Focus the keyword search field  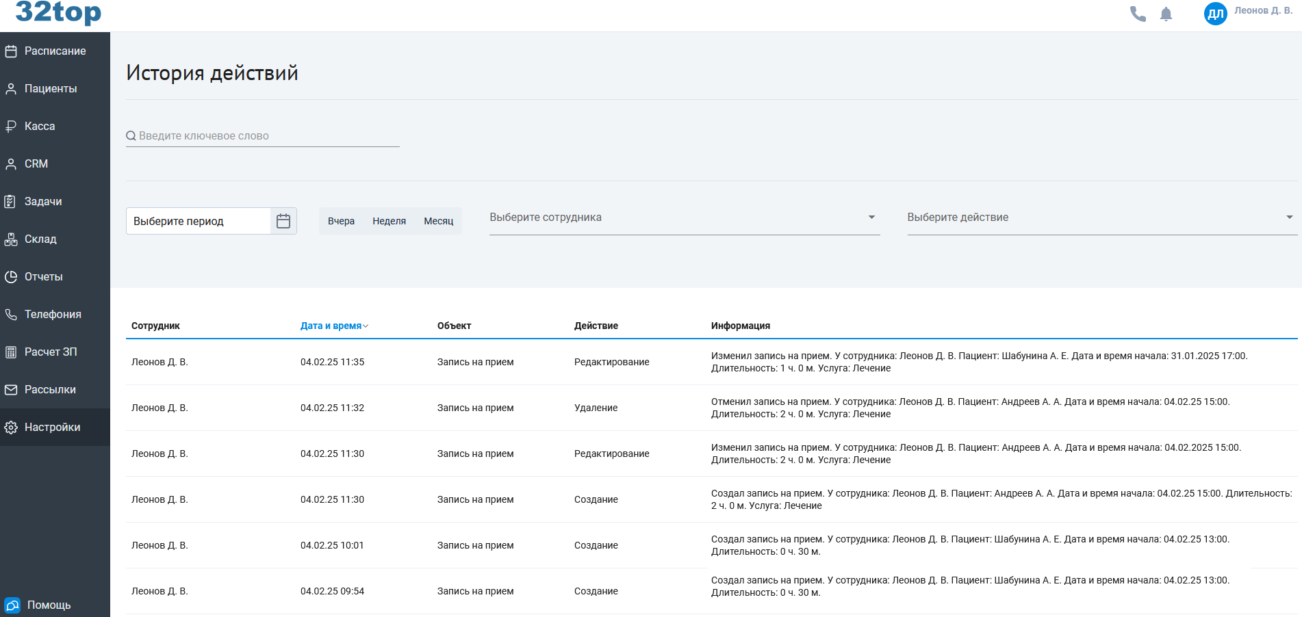[267, 136]
